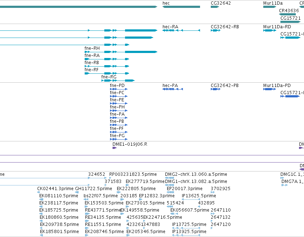Select the fne-PB protein

(x=119, y=125)
